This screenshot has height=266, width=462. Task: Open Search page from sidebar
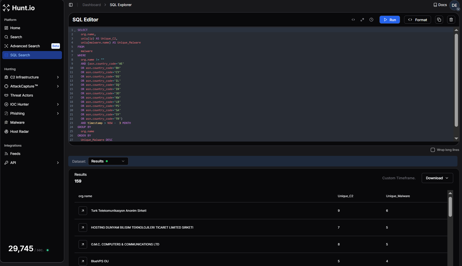(x=32, y=37)
